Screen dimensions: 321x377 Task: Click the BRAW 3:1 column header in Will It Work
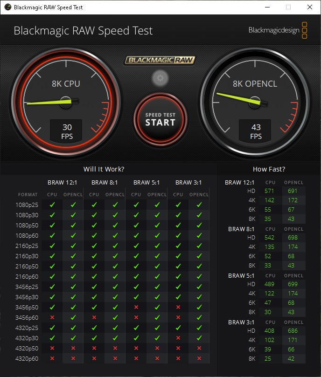[x=188, y=183]
